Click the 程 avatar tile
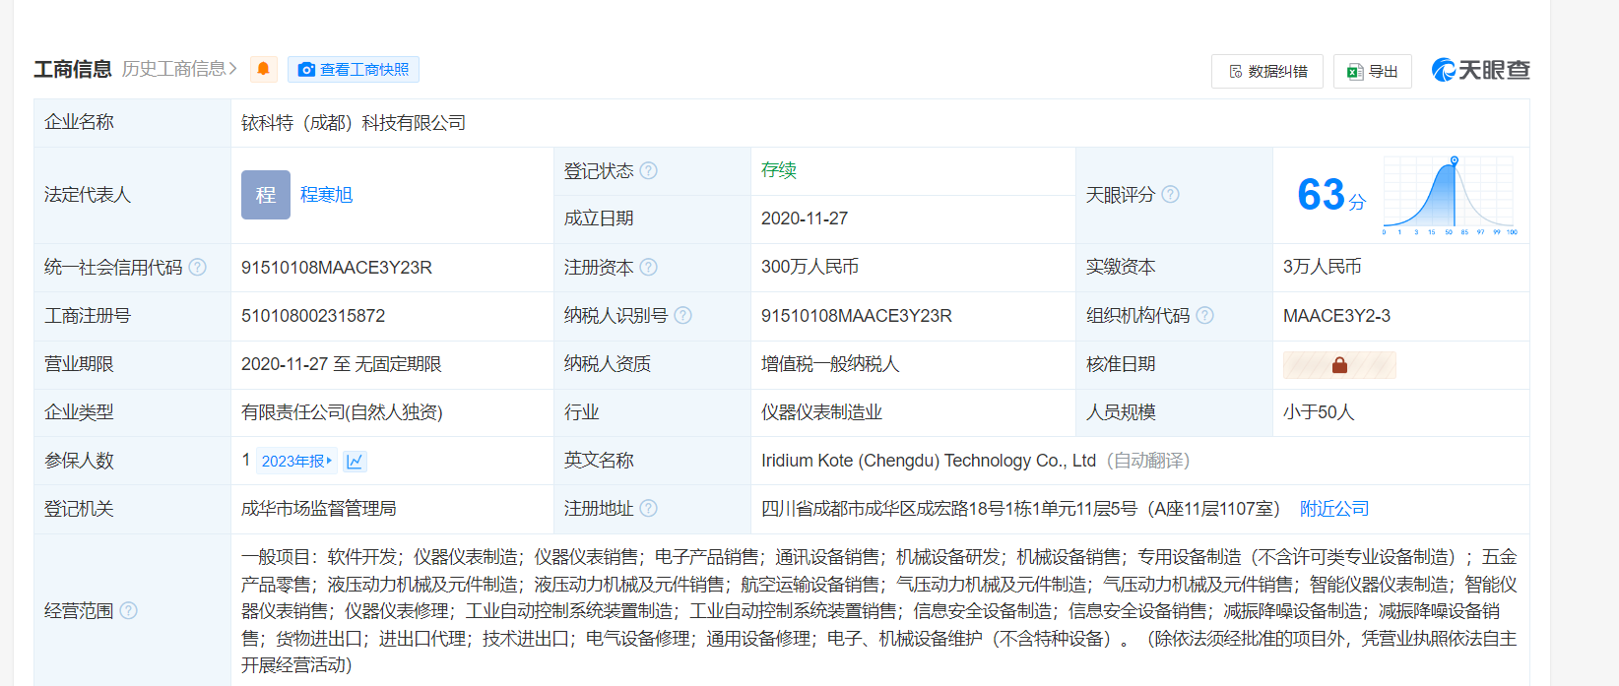 click(x=266, y=195)
